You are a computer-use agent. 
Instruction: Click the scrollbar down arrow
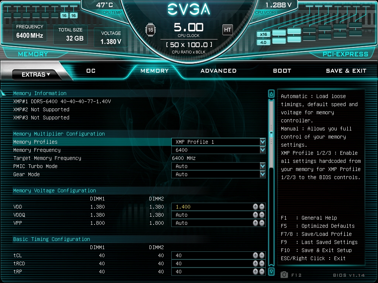point(271,272)
